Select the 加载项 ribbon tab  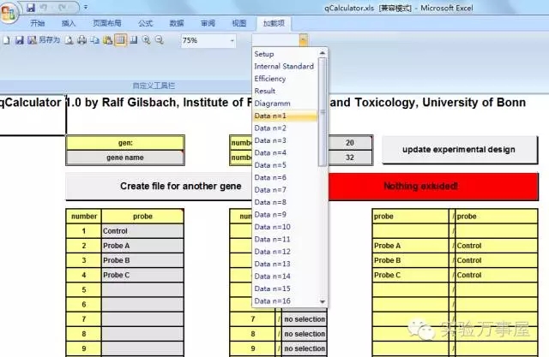[x=274, y=23]
